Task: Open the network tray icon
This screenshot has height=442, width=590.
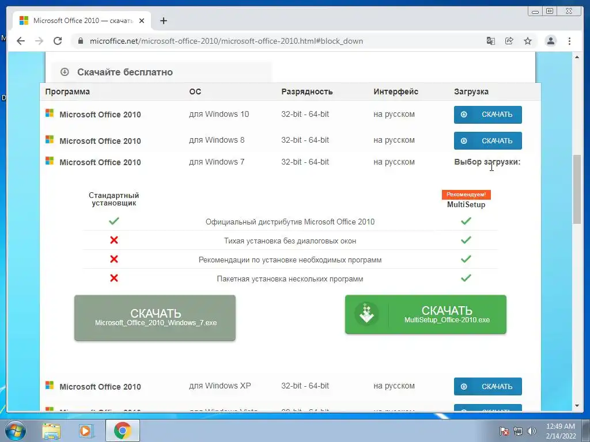Action: point(518,431)
